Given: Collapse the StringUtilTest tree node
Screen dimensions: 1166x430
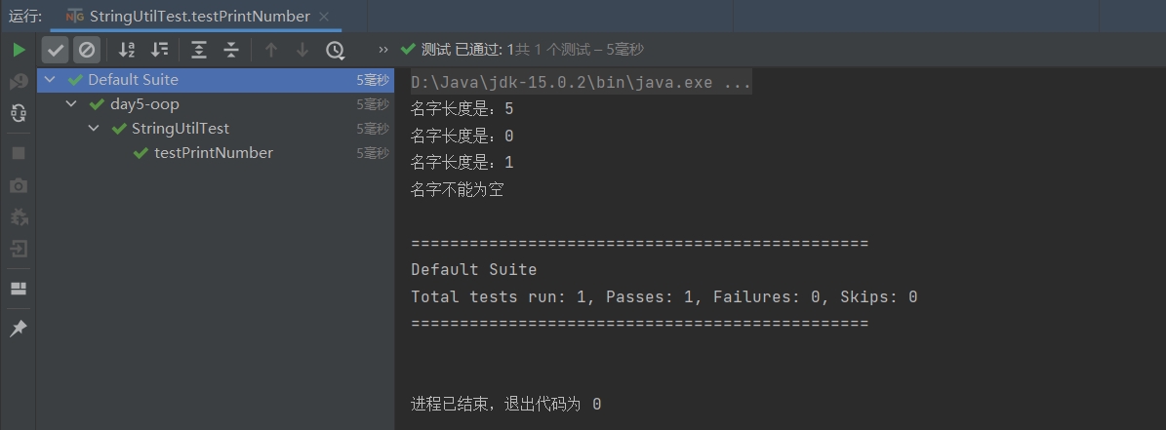Looking at the screenshot, I should point(94,129).
